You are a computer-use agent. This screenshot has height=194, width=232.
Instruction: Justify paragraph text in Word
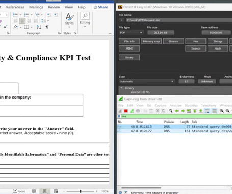[x=36, y=21]
